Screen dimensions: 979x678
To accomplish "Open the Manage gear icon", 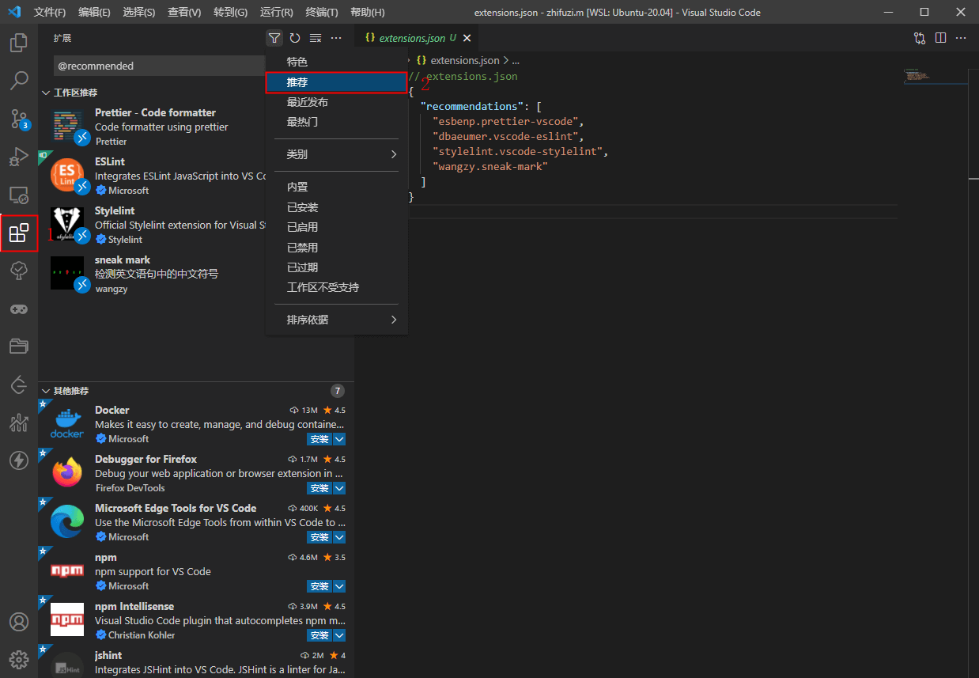I will (19, 659).
